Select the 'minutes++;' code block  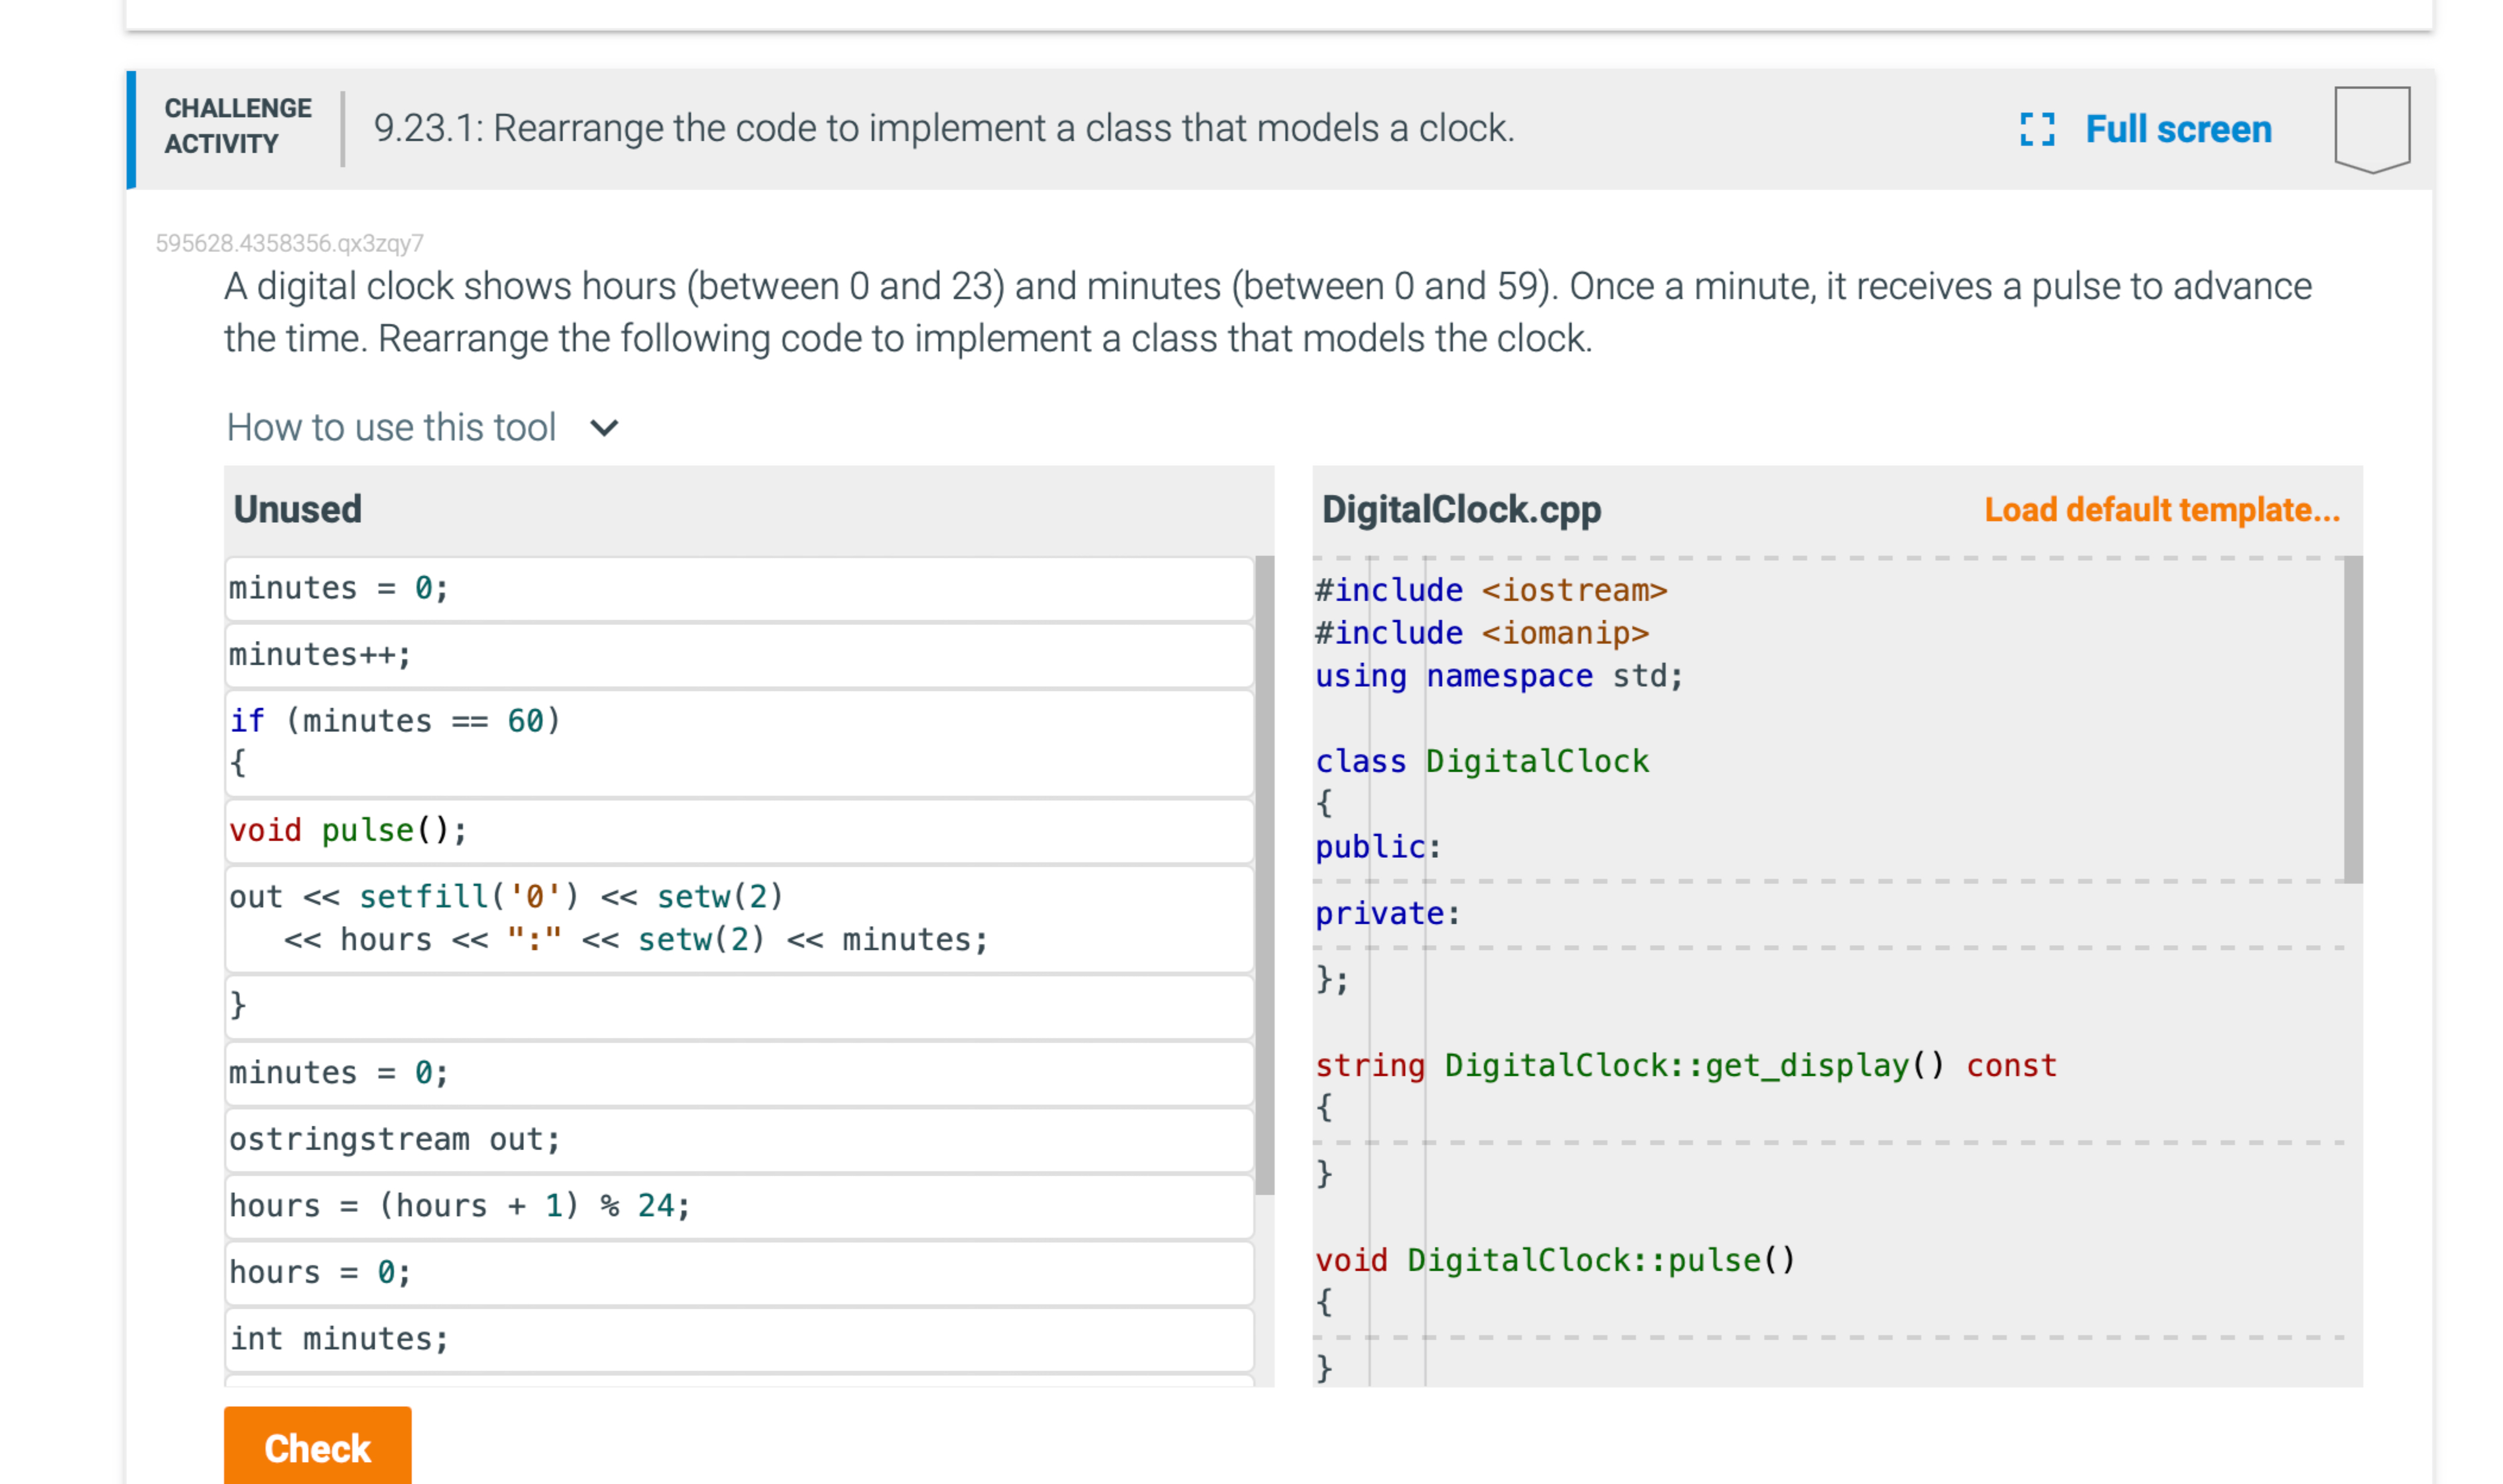[739, 655]
